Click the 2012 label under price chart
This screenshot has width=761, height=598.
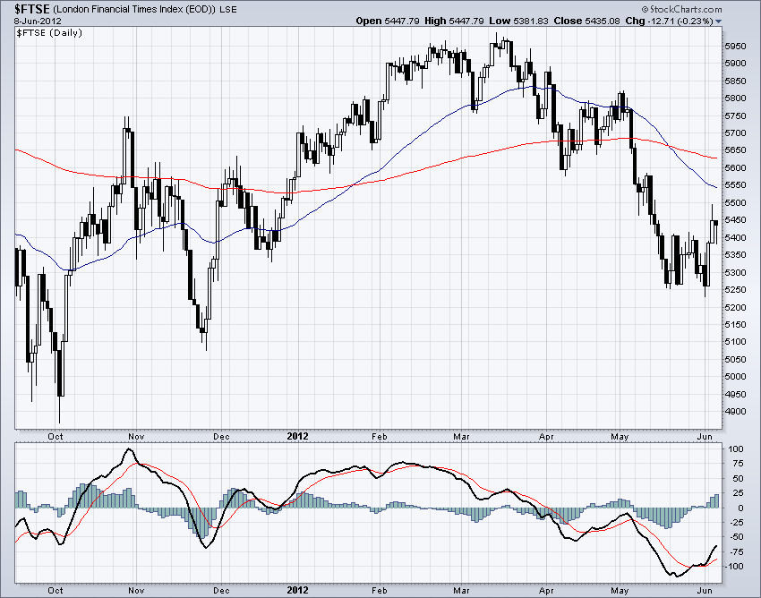click(x=297, y=436)
